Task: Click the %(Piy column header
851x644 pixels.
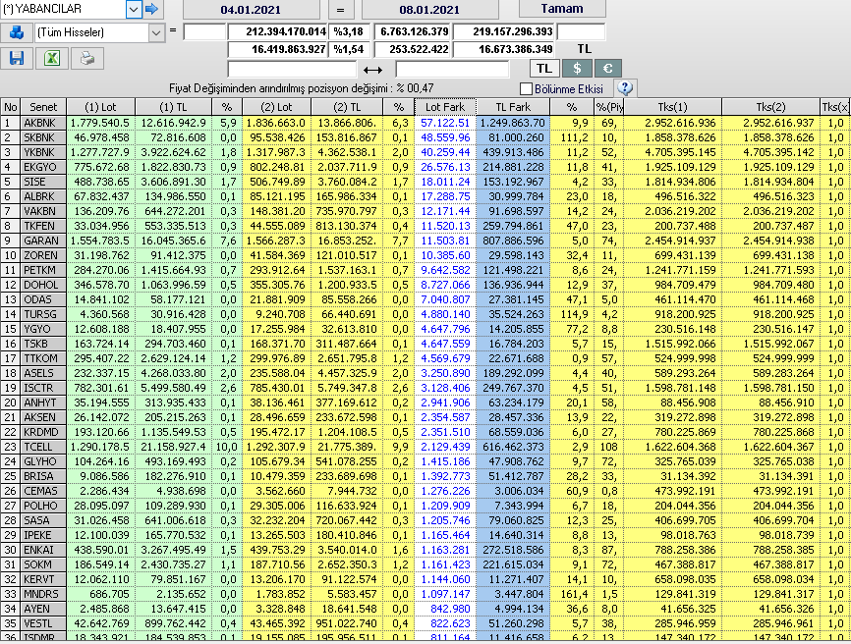Action: point(609,107)
